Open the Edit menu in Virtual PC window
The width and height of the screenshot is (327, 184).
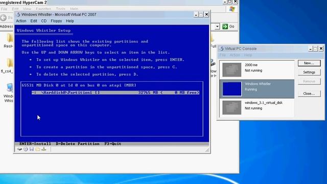click(34, 21)
